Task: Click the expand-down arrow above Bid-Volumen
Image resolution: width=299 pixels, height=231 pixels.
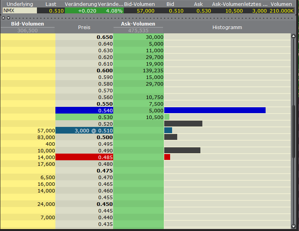Action: (x=8, y=18)
